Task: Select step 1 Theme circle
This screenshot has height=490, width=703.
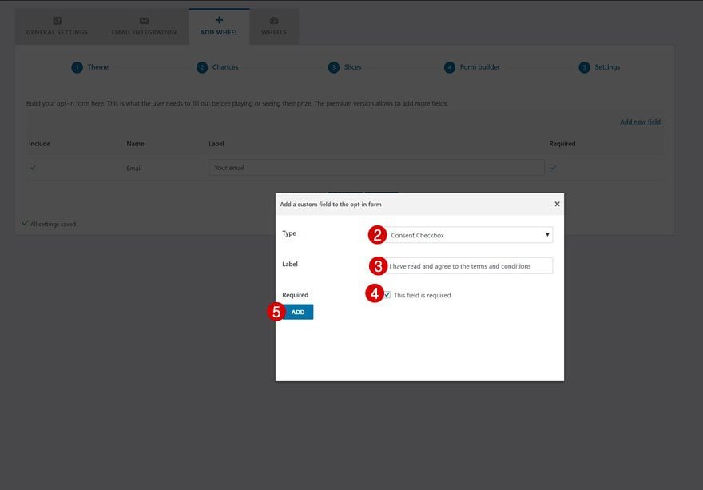Action: pos(77,67)
